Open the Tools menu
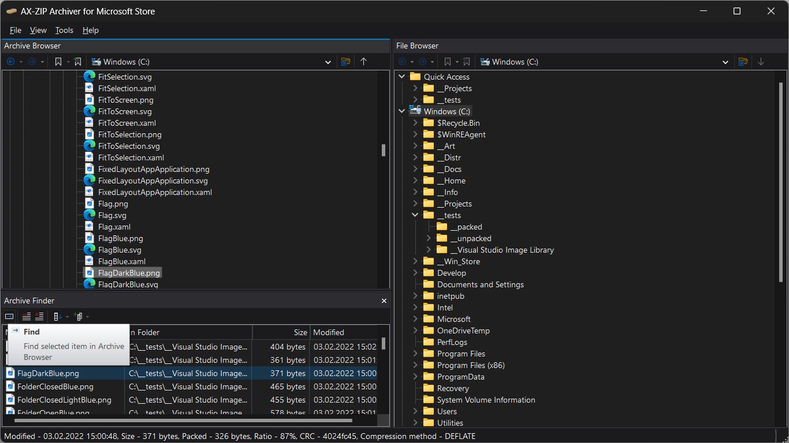Screen dimensions: 789x443 click(64, 30)
